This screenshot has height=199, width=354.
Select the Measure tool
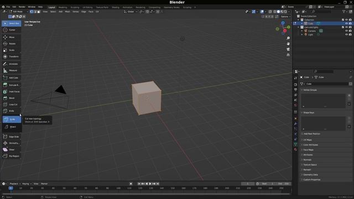coord(12,70)
